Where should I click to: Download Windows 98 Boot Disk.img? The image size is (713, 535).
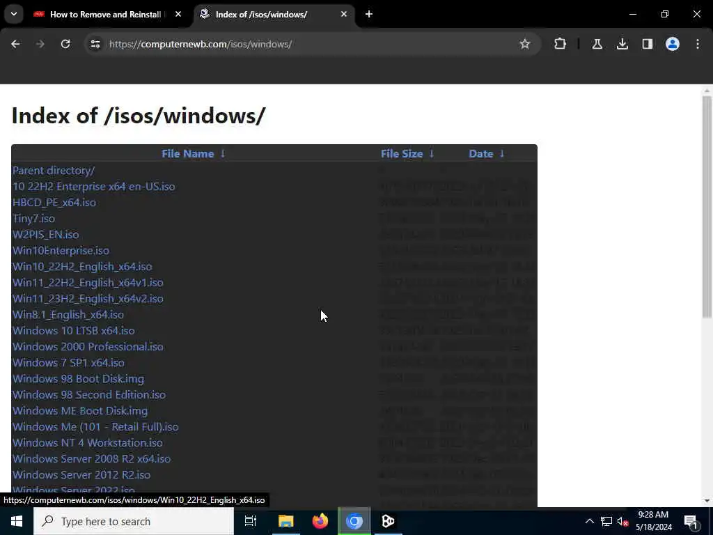coord(78,378)
